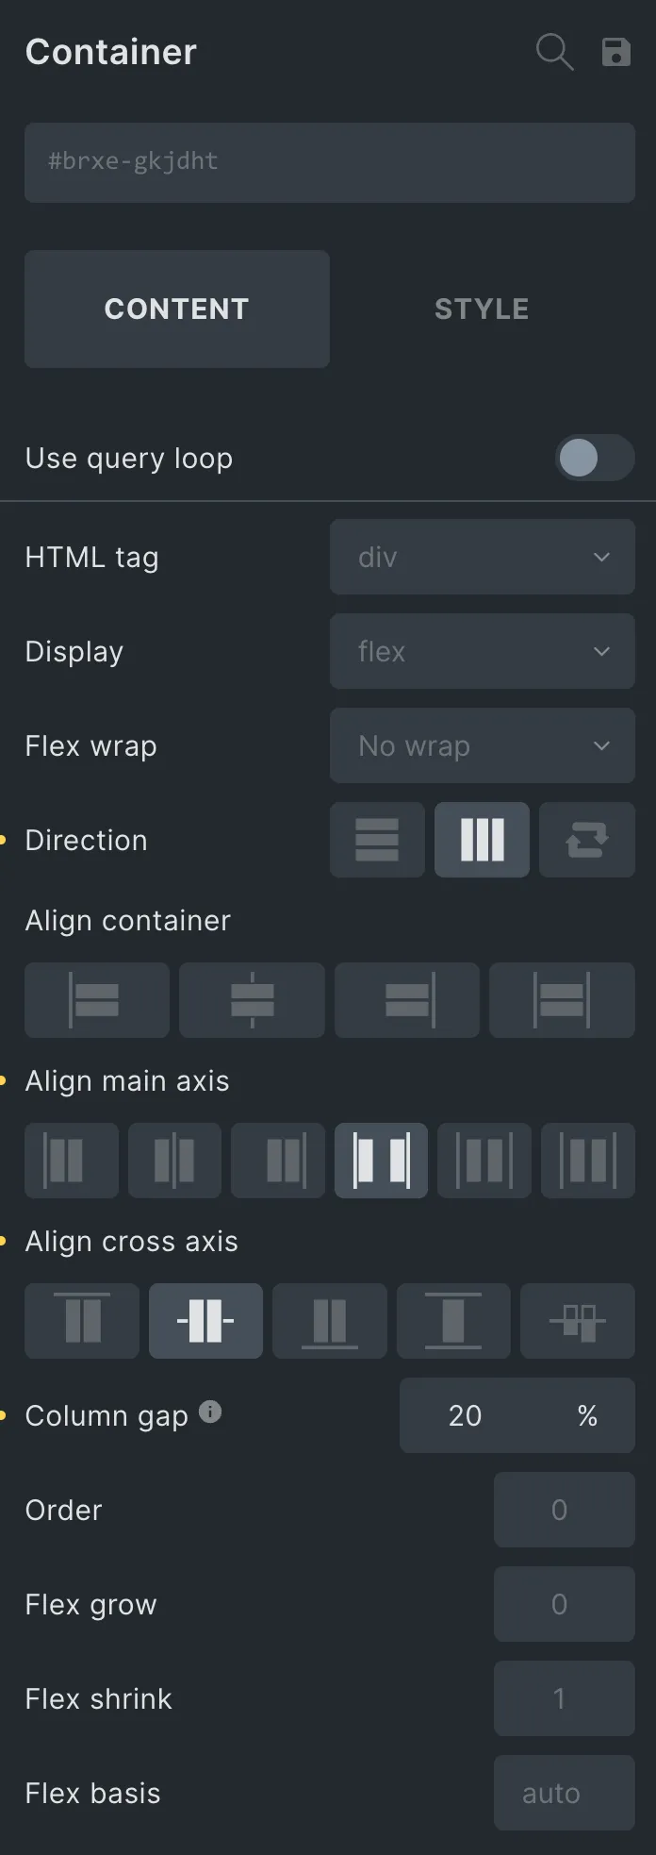Image resolution: width=656 pixels, height=1855 pixels.
Task: Expand the Display flex dropdown
Action: coord(483,651)
